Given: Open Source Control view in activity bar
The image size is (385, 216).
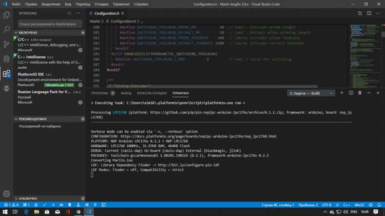Looking at the screenshot, I should point(6,44).
